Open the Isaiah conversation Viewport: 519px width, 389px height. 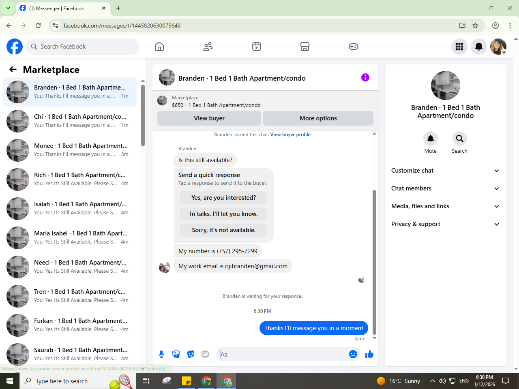tap(70, 208)
